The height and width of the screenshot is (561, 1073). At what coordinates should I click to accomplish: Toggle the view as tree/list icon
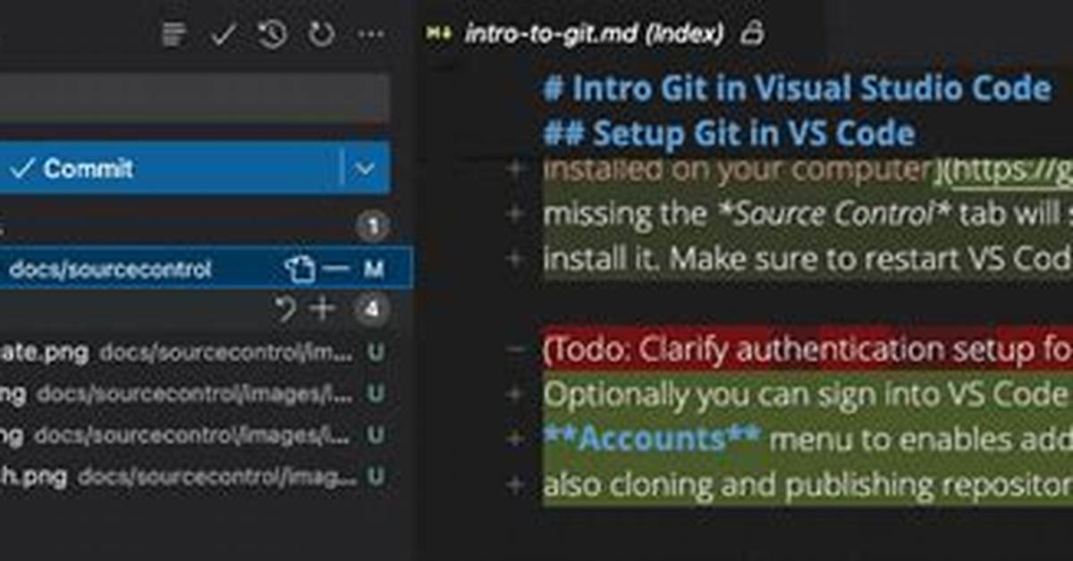[174, 35]
